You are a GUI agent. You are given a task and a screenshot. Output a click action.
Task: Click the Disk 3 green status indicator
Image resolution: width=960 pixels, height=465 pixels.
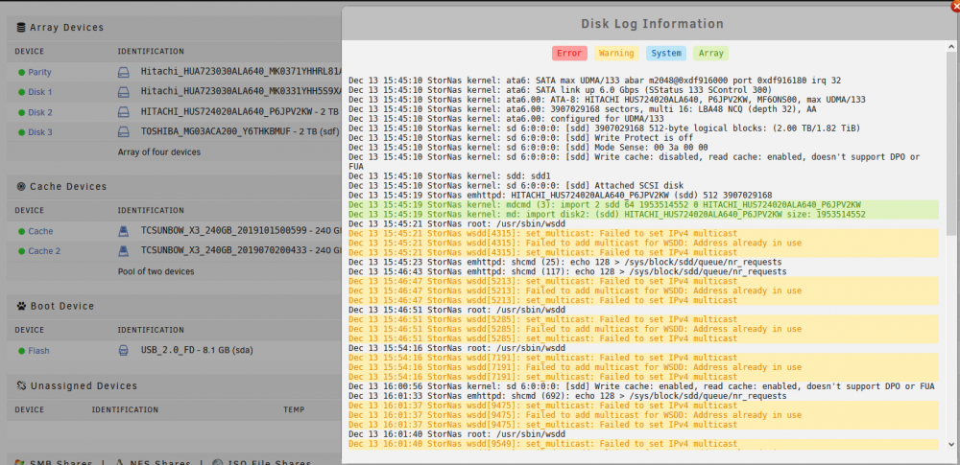point(21,132)
